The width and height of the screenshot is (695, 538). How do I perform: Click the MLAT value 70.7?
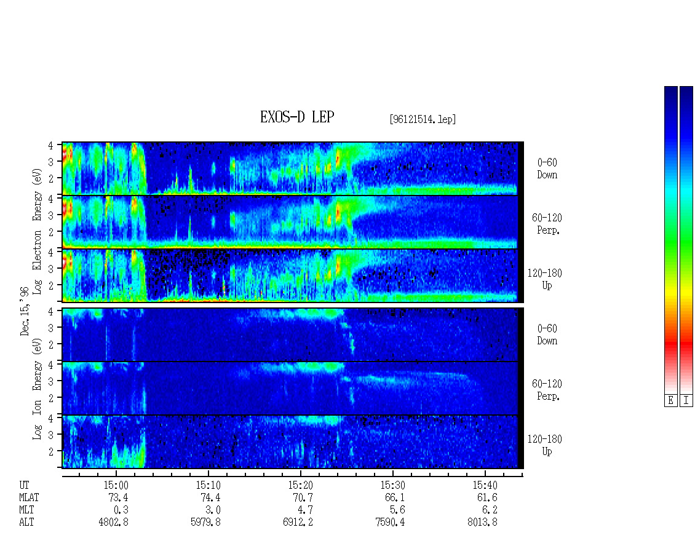click(303, 497)
